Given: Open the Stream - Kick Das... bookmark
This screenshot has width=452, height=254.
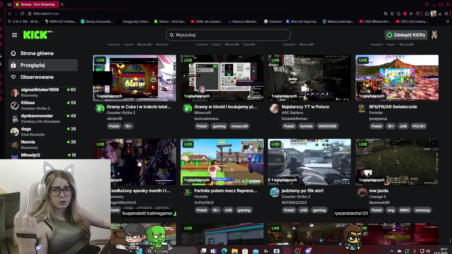Looking at the screenshot, I should (170, 22).
